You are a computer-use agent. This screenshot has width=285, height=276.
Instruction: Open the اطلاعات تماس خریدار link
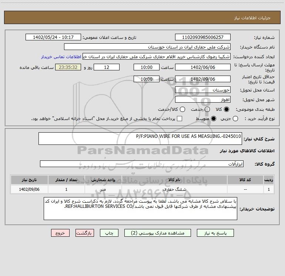tap(61, 57)
